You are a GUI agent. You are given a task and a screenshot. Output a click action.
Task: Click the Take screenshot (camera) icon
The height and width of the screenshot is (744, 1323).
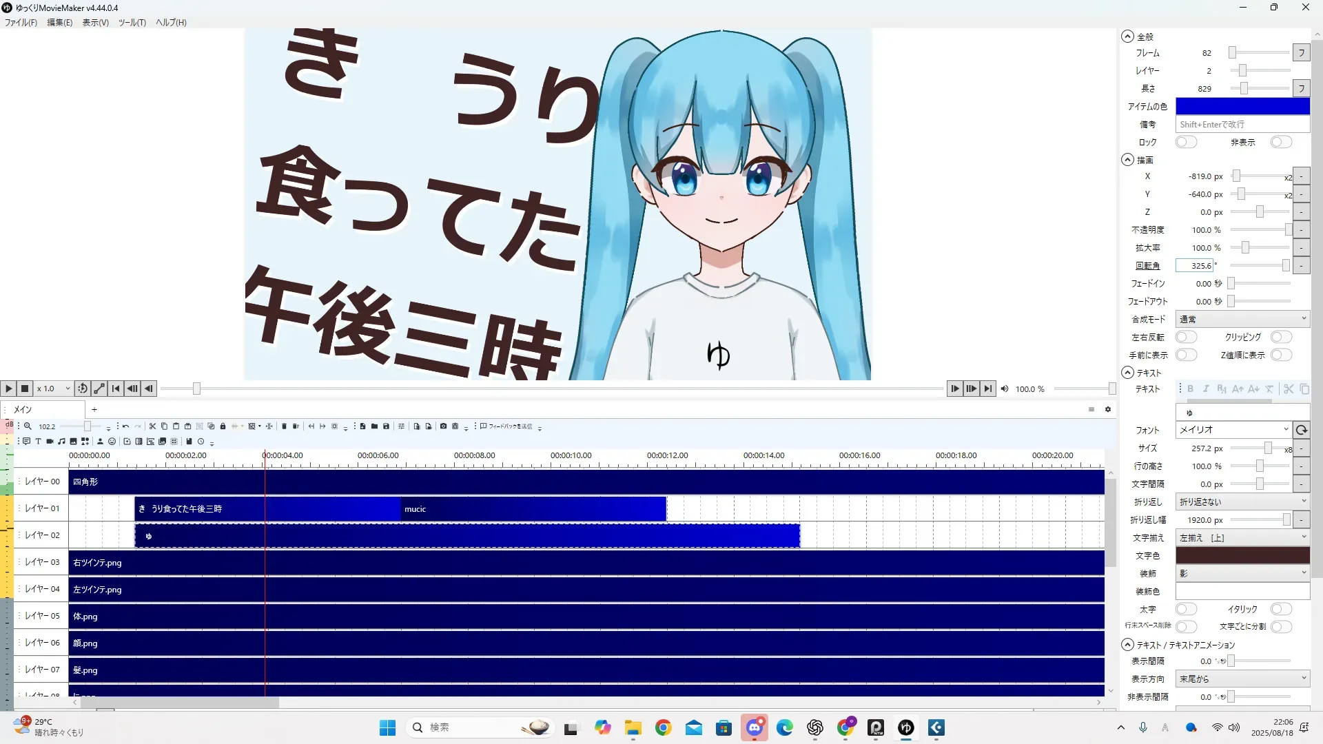pos(443,426)
